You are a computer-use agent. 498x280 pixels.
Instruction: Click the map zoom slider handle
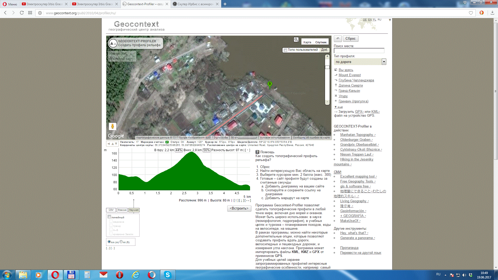pyautogui.click(x=327, y=67)
